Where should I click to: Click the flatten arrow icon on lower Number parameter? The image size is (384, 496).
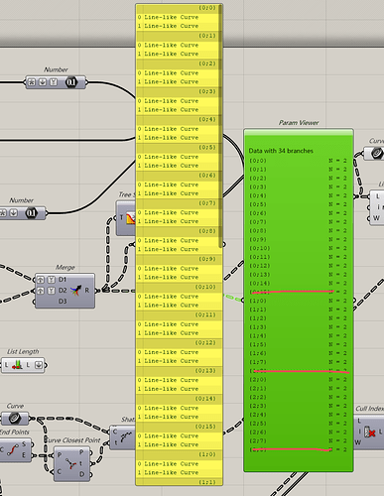[13, 213]
